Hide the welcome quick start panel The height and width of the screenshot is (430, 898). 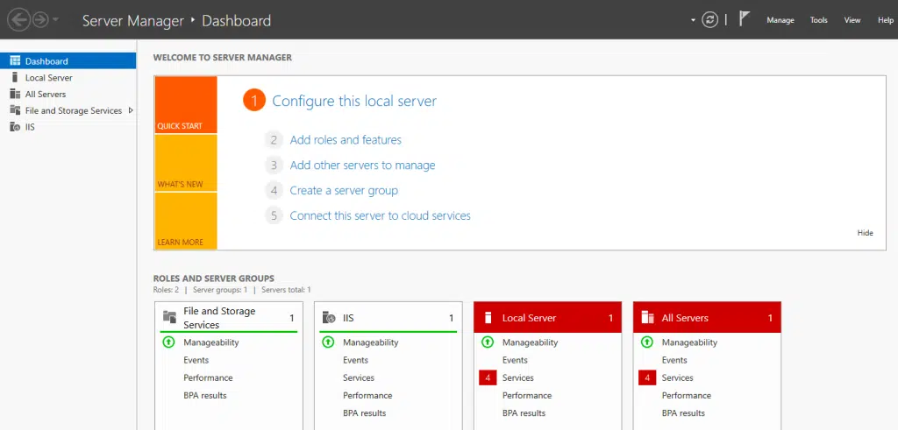865,233
